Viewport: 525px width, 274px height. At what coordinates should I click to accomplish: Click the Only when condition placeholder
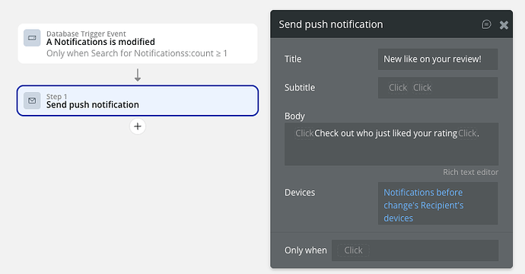point(353,250)
